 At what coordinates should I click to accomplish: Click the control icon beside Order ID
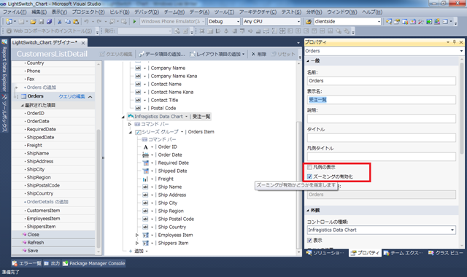point(146,147)
